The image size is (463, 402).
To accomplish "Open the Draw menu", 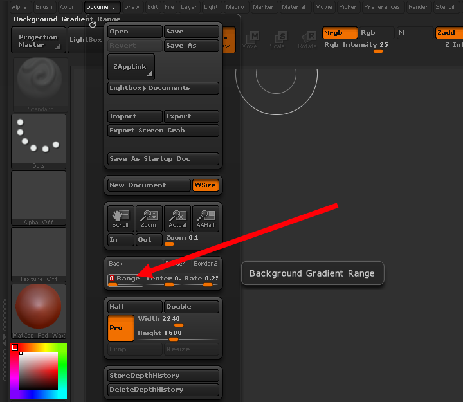I will [x=132, y=7].
